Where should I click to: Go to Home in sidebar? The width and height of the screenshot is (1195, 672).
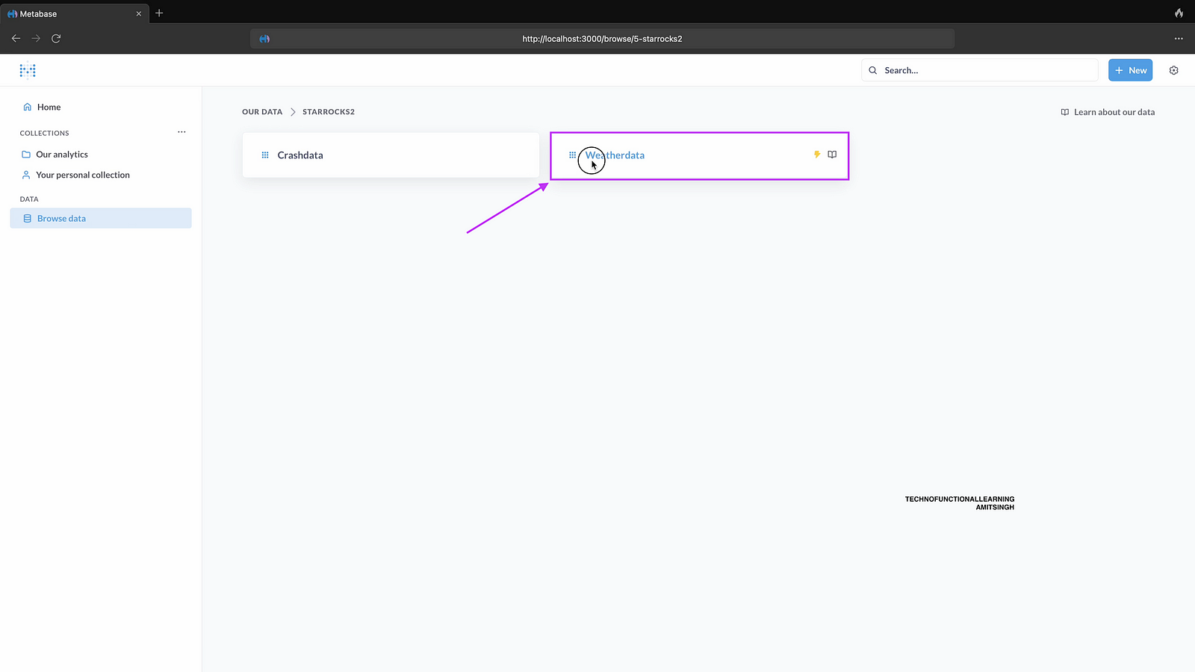point(49,107)
